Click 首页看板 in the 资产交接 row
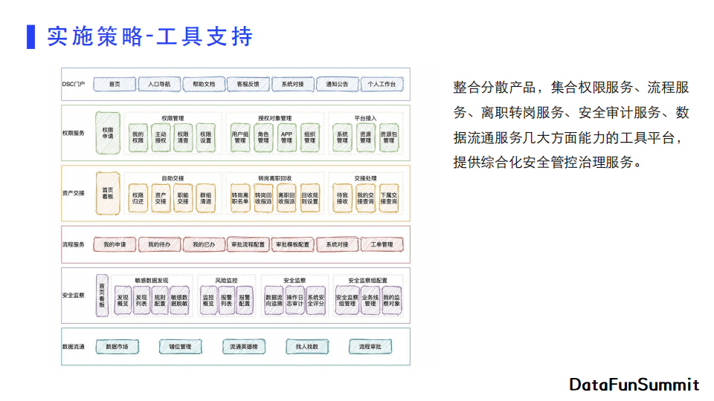The height and width of the screenshot is (401, 714). (108, 193)
